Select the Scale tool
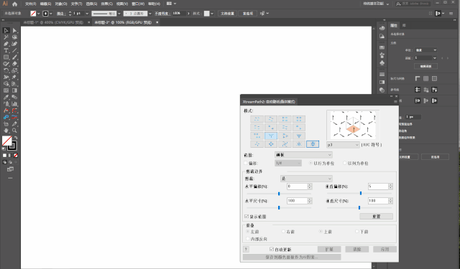 click(x=14, y=70)
